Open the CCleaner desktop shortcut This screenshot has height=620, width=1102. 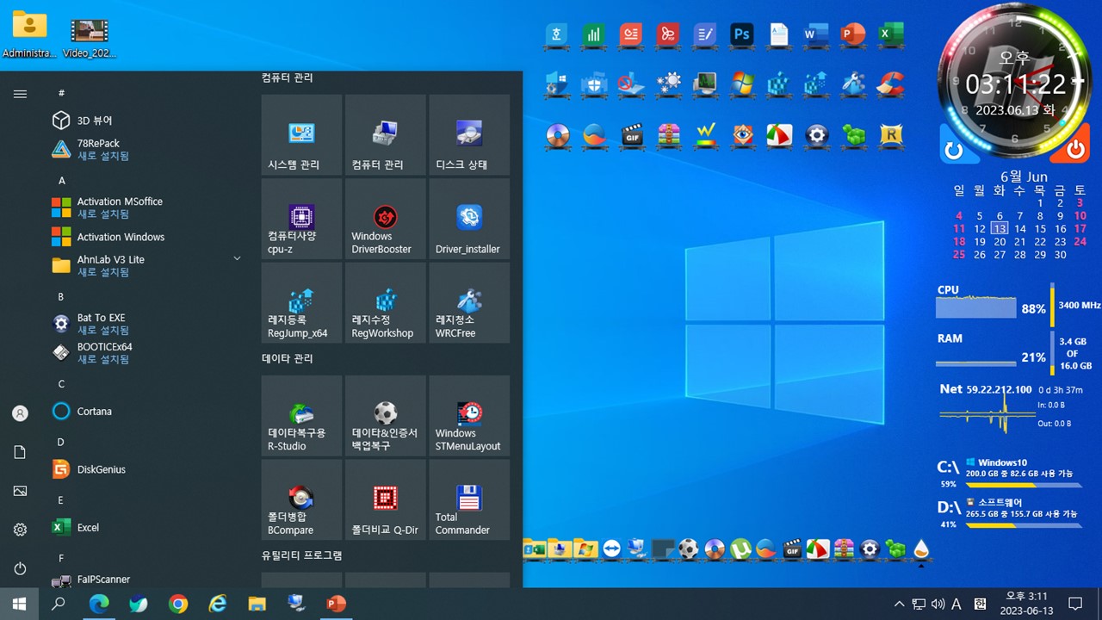(x=890, y=84)
